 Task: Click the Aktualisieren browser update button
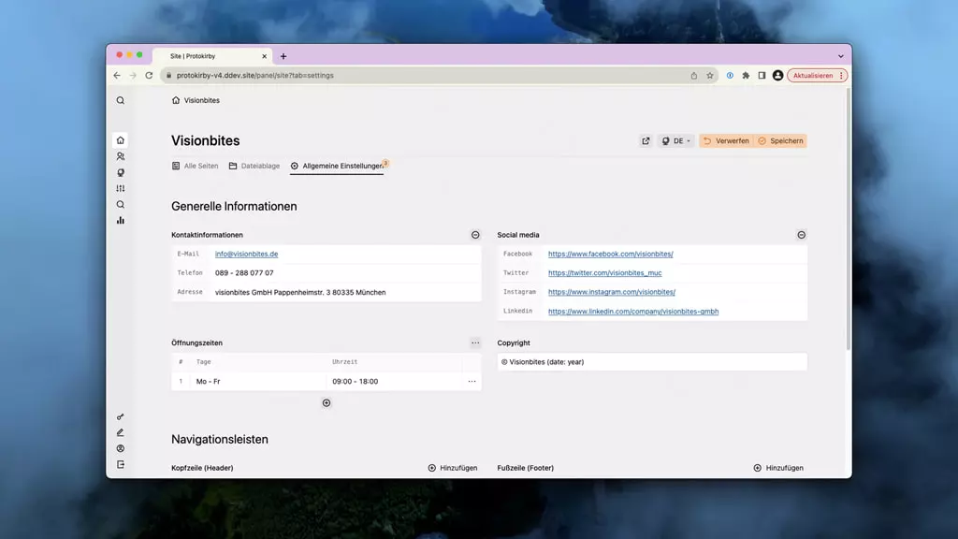pos(817,76)
